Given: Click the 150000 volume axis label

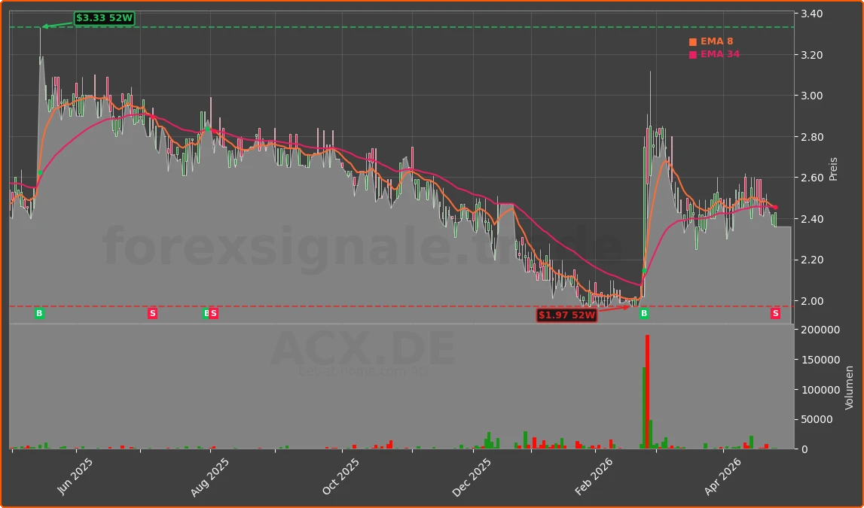Looking at the screenshot, I should point(820,360).
